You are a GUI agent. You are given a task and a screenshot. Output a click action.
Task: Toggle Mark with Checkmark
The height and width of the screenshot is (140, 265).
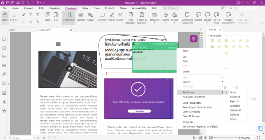click(x=200, y=97)
